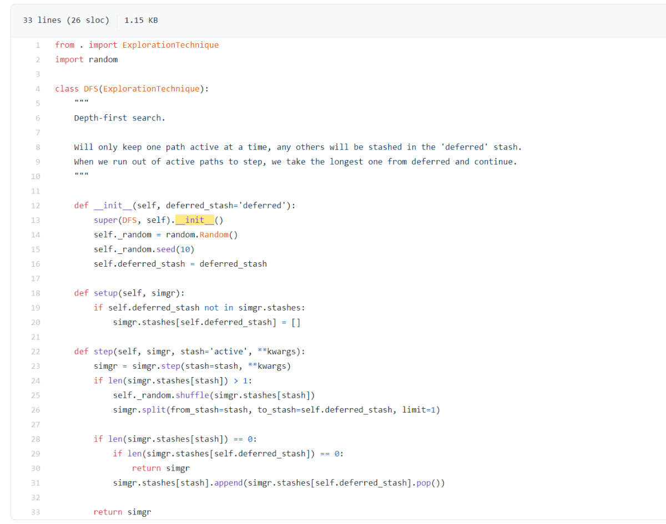This screenshot has width=666, height=524.
Task: Click line number 12 next to __init__ definition
Action: pos(36,206)
